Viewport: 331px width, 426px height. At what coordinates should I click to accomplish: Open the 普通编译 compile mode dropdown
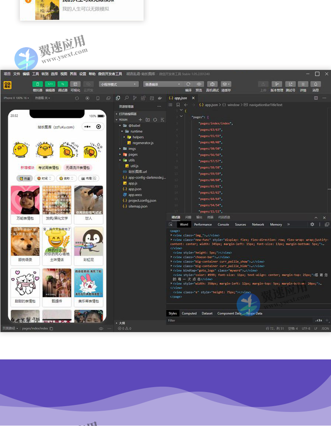tap(163, 84)
